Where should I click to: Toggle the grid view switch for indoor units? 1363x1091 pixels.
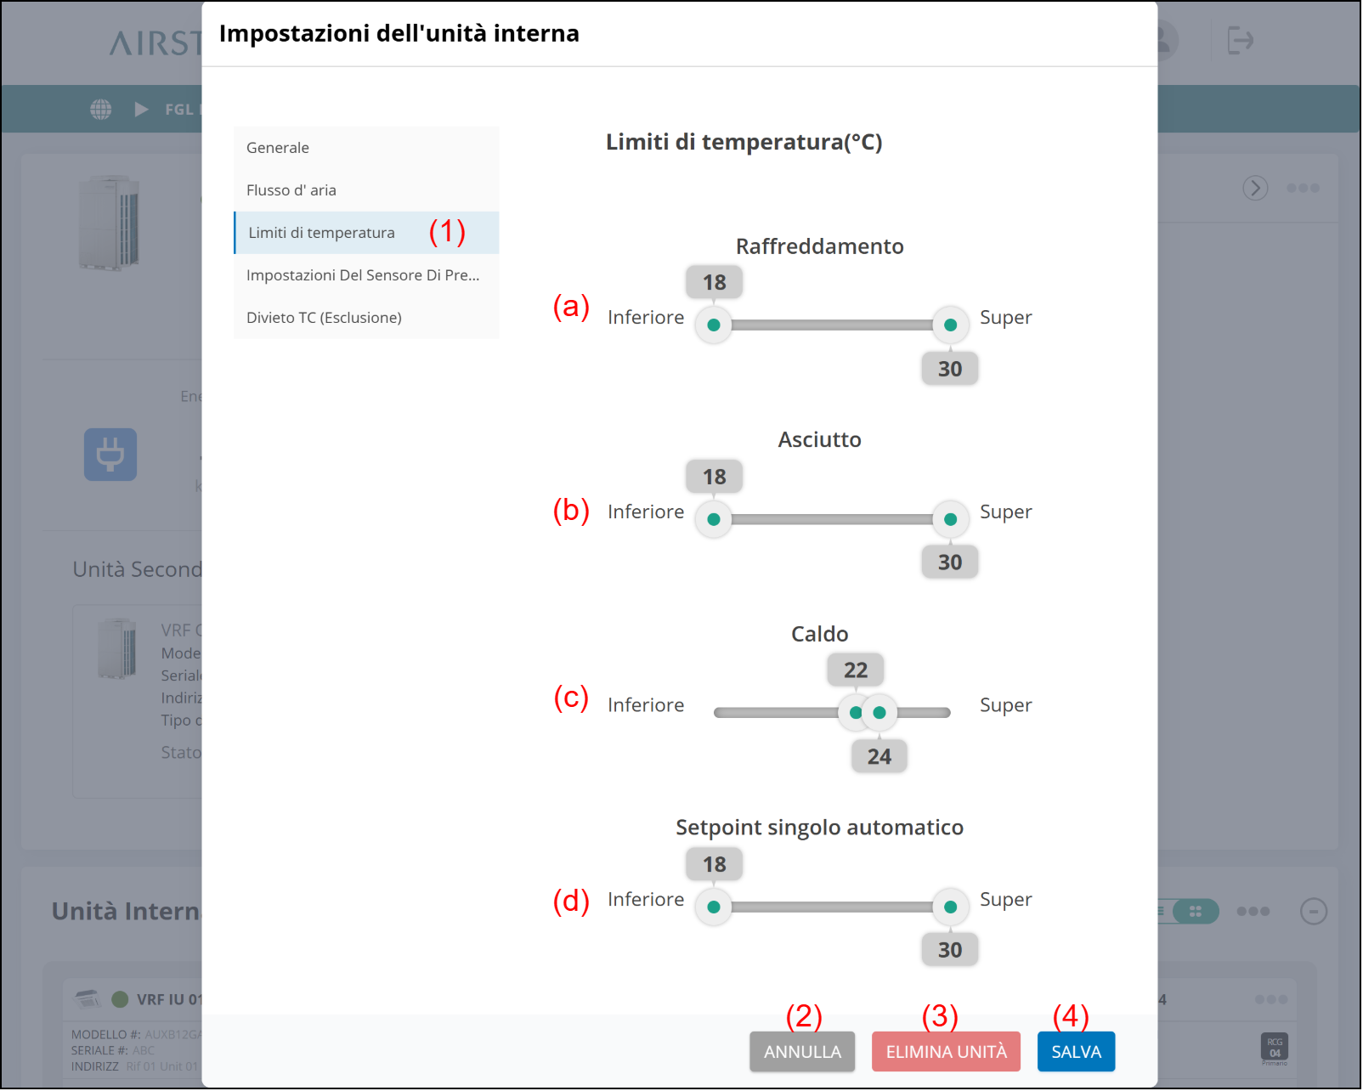click(x=1194, y=912)
